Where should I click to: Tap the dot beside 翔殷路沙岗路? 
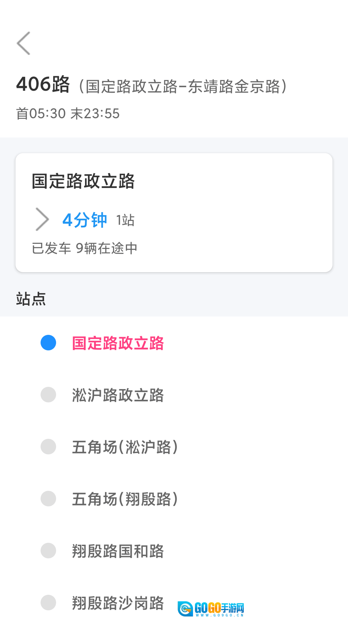coord(48,603)
